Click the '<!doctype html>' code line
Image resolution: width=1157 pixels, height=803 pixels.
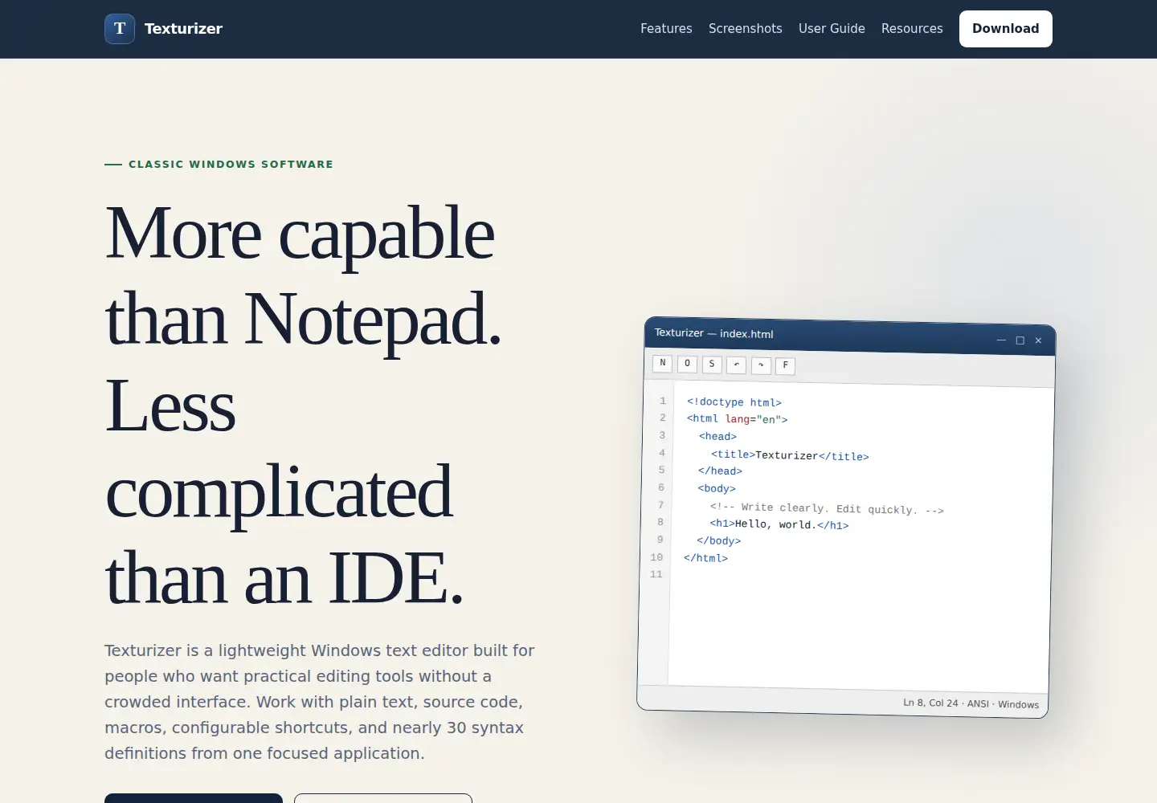[734, 402]
